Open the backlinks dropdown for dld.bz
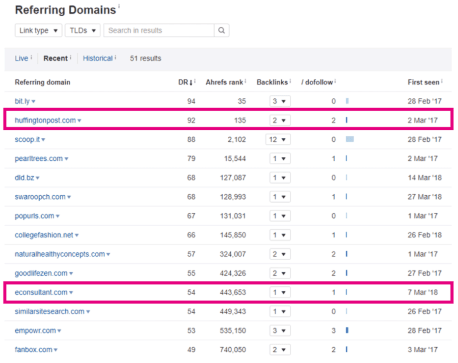 (280, 178)
